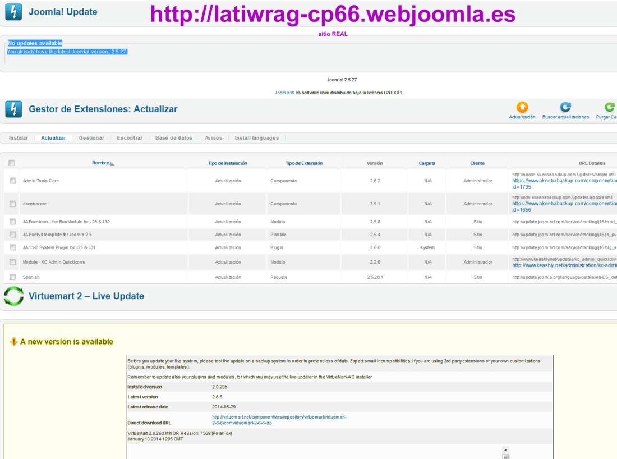Screen dimensions: 617x459
Task: Sort by Carpeta column header
Action: coord(427,163)
